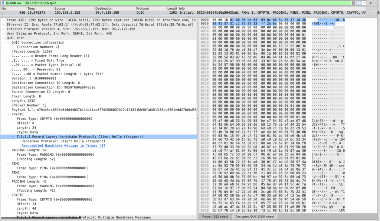Apply the display filter with the arrow icon
380x221 pixels.
click(x=359, y=3)
